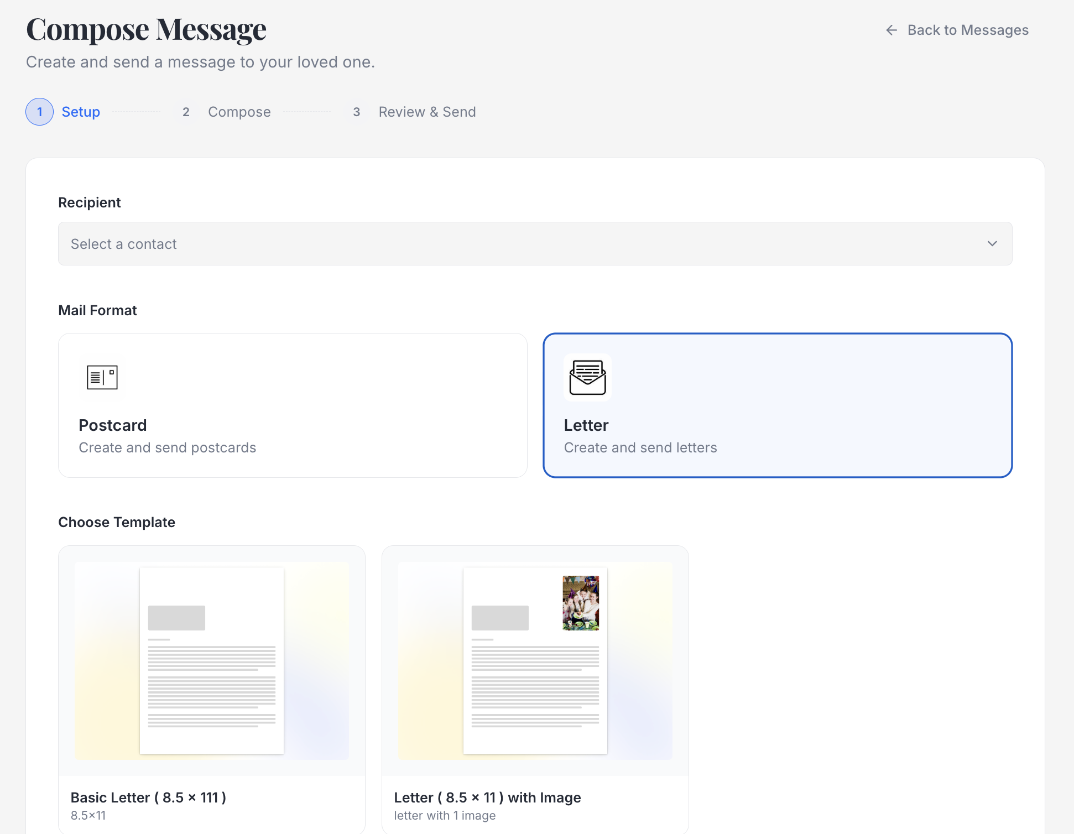
Task: Select the Letter mail format card
Action: pos(777,405)
